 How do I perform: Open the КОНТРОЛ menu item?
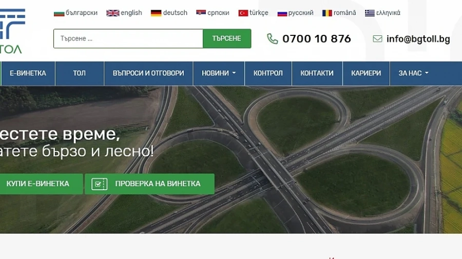268,73
